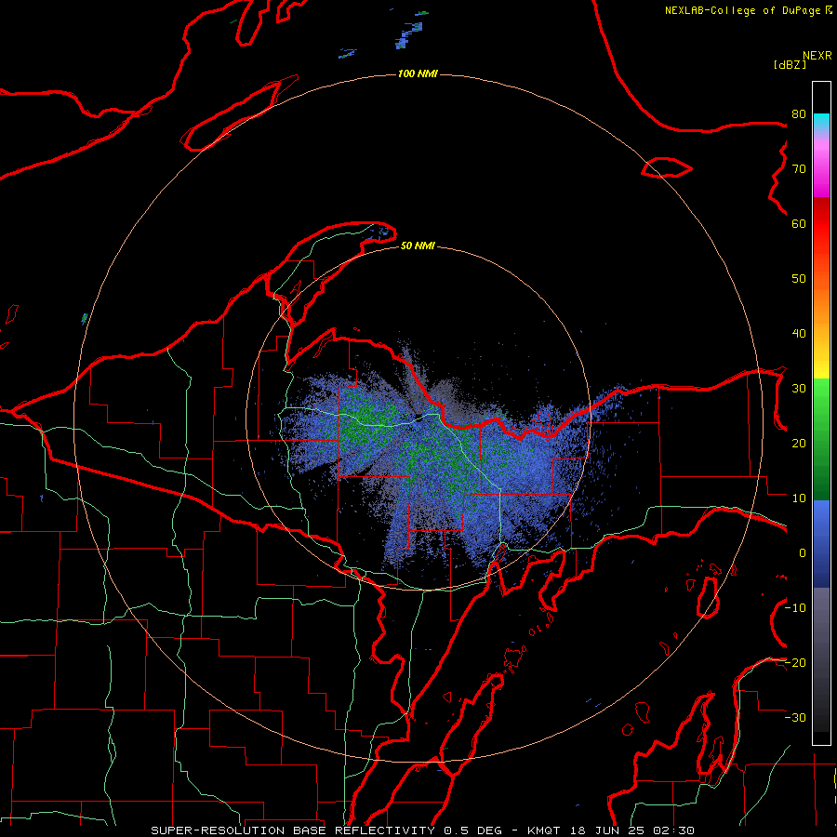The image size is (837, 837).
Task: Click the radar site center of the rings
Action: click(x=418, y=418)
